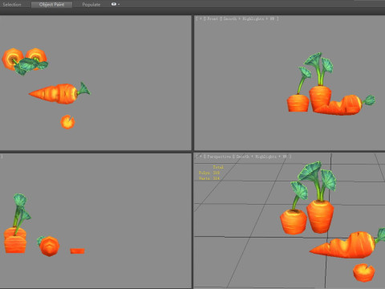Select the flat carrot slice in the left-view viewport
The width and height of the screenshot is (385, 289).
(x=77, y=251)
